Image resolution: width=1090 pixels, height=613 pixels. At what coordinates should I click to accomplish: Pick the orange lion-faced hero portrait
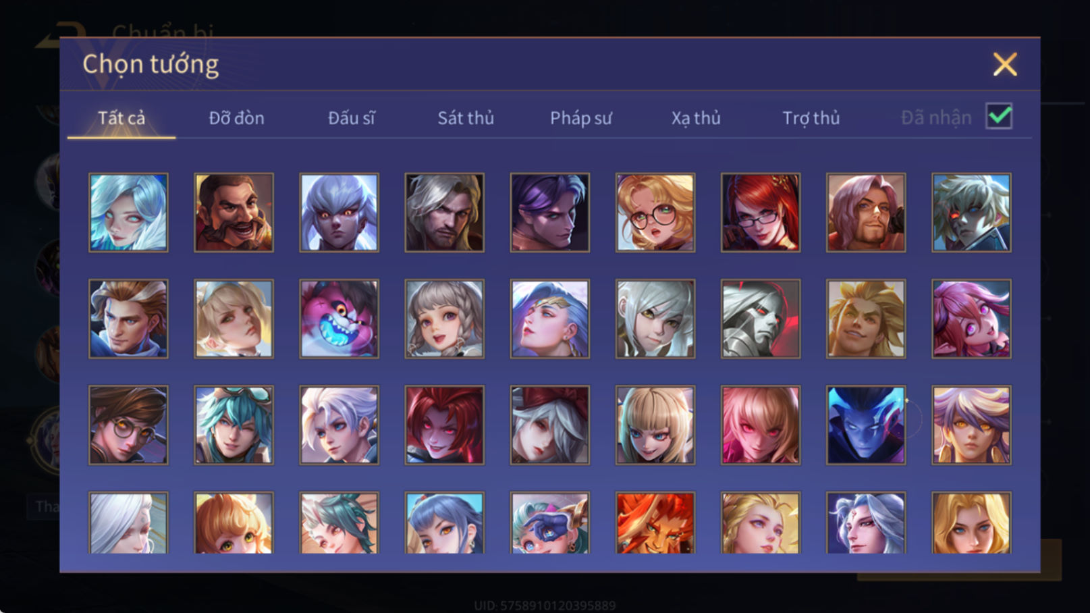click(655, 523)
